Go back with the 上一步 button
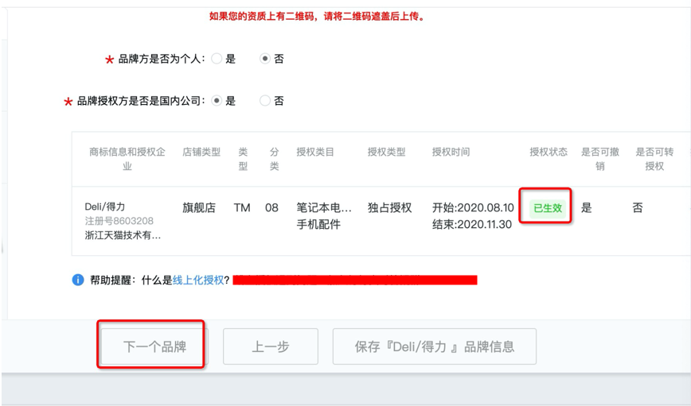The image size is (691, 406). point(270,346)
